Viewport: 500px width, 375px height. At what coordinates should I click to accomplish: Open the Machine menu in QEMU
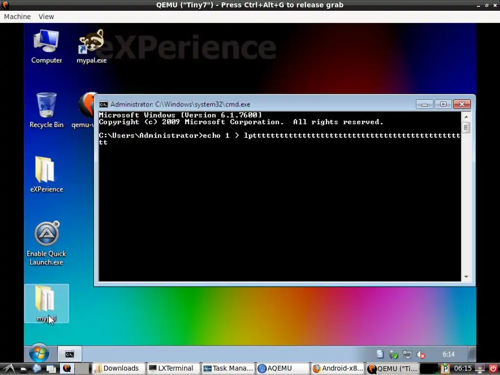pos(17,17)
